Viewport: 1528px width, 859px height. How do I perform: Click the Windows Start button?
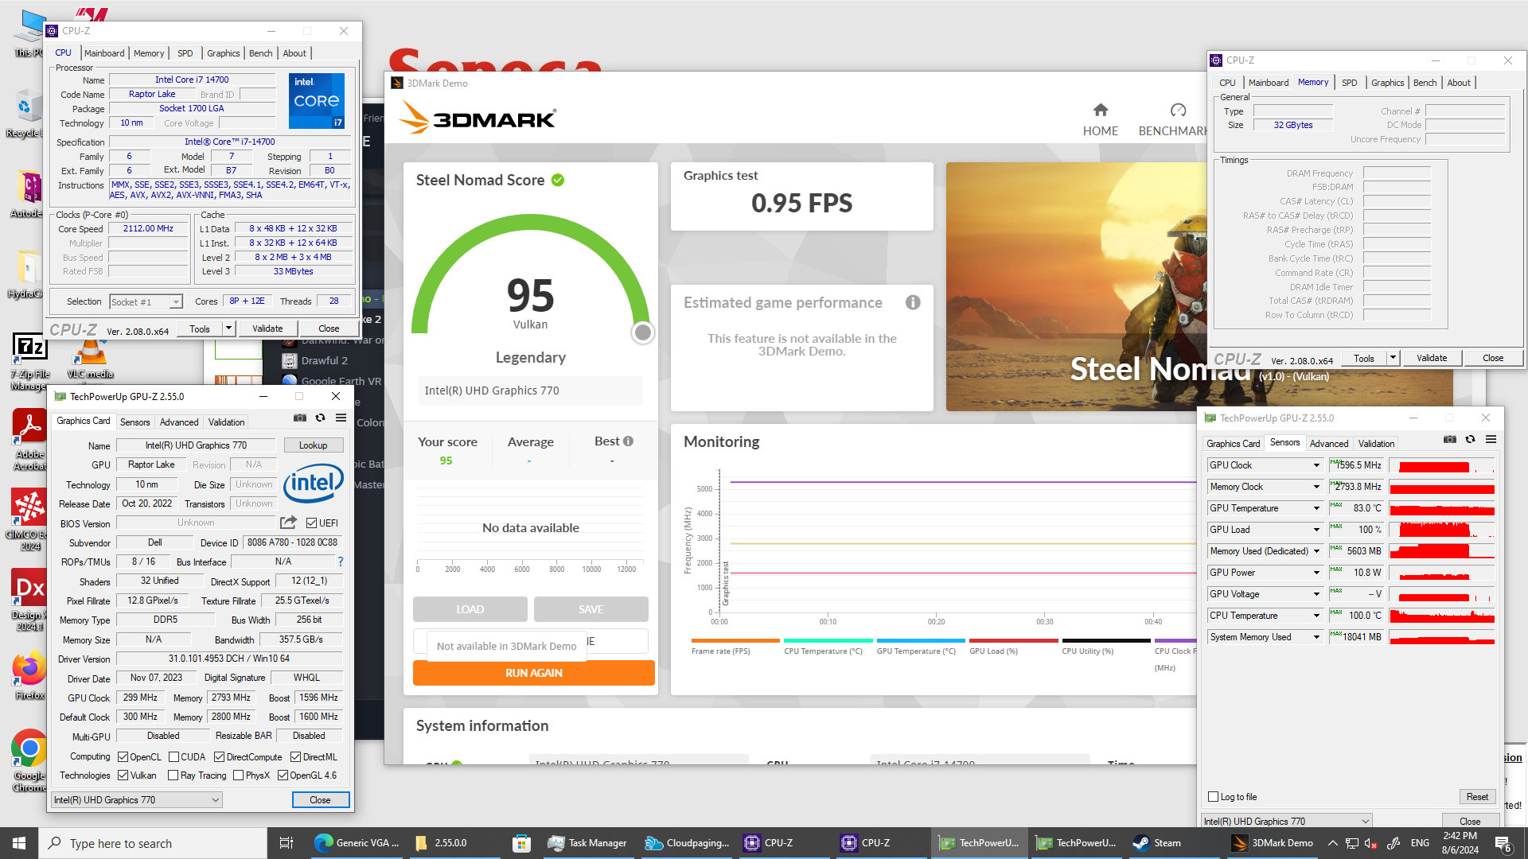tap(19, 843)
